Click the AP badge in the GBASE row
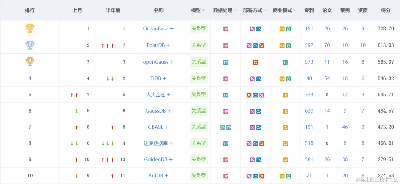 [222, 128]
